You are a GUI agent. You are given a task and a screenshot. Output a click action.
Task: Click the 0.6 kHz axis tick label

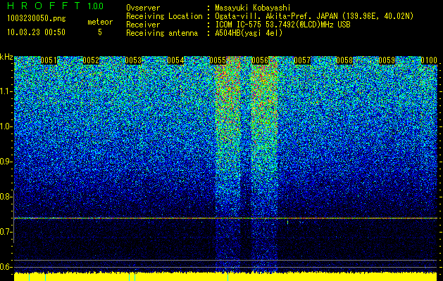6,267
